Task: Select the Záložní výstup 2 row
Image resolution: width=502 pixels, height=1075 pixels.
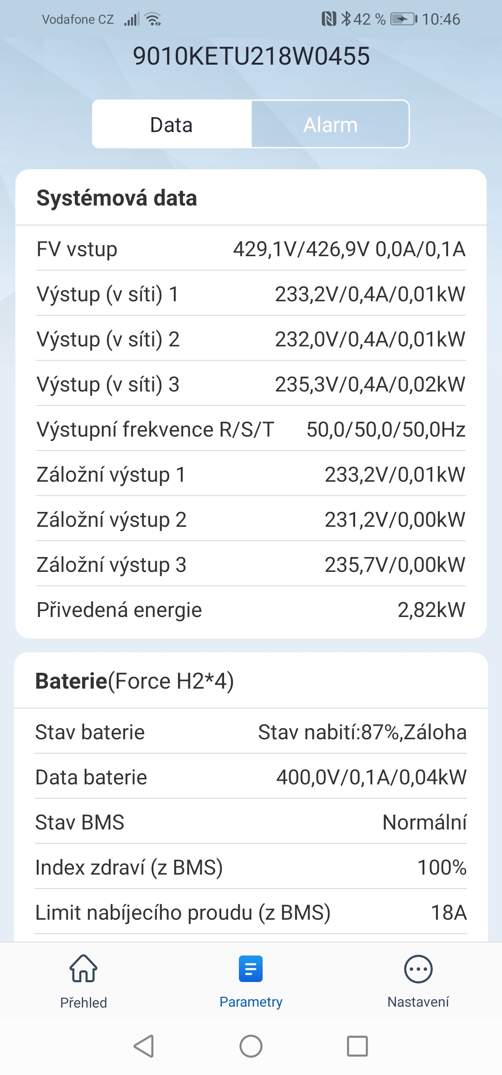Action: coord(251,519)
